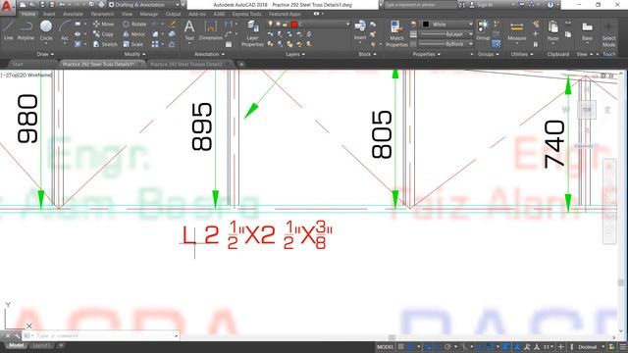Click the Help question mark icon
Image resolution: width=628 pixels, height=353 pixels.
[x=550, y=4]
